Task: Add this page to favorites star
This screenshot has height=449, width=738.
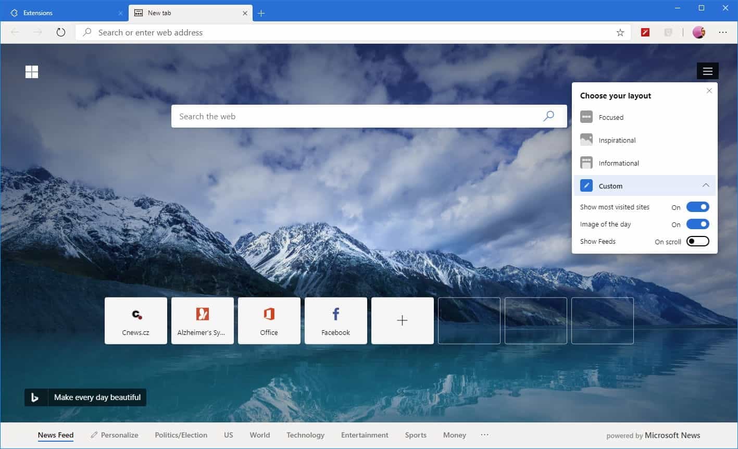Action: pos(620,32)
